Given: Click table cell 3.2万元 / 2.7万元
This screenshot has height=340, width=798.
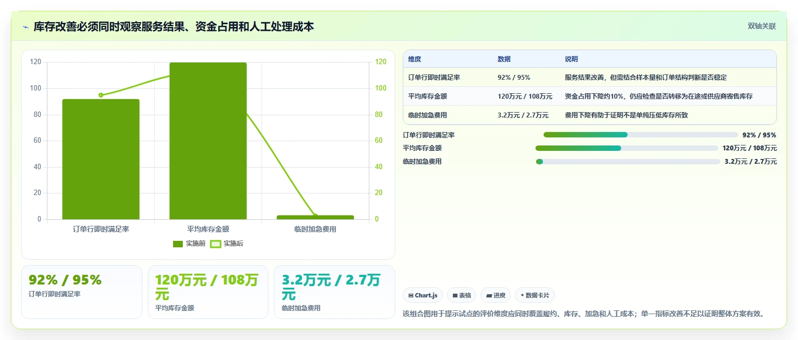Looking at the screenshot, I should [x=523, y=115].
